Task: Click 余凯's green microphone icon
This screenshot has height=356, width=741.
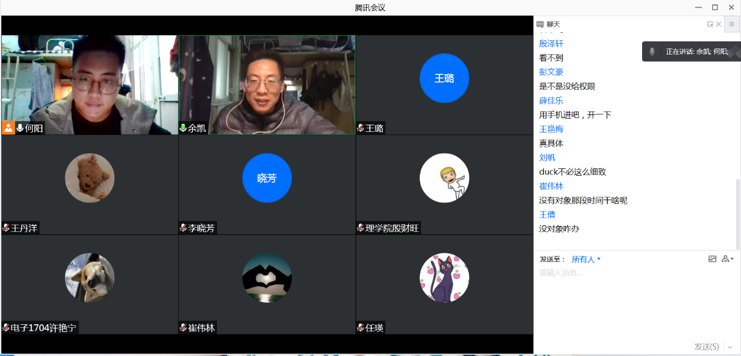Action: point(183,128)
